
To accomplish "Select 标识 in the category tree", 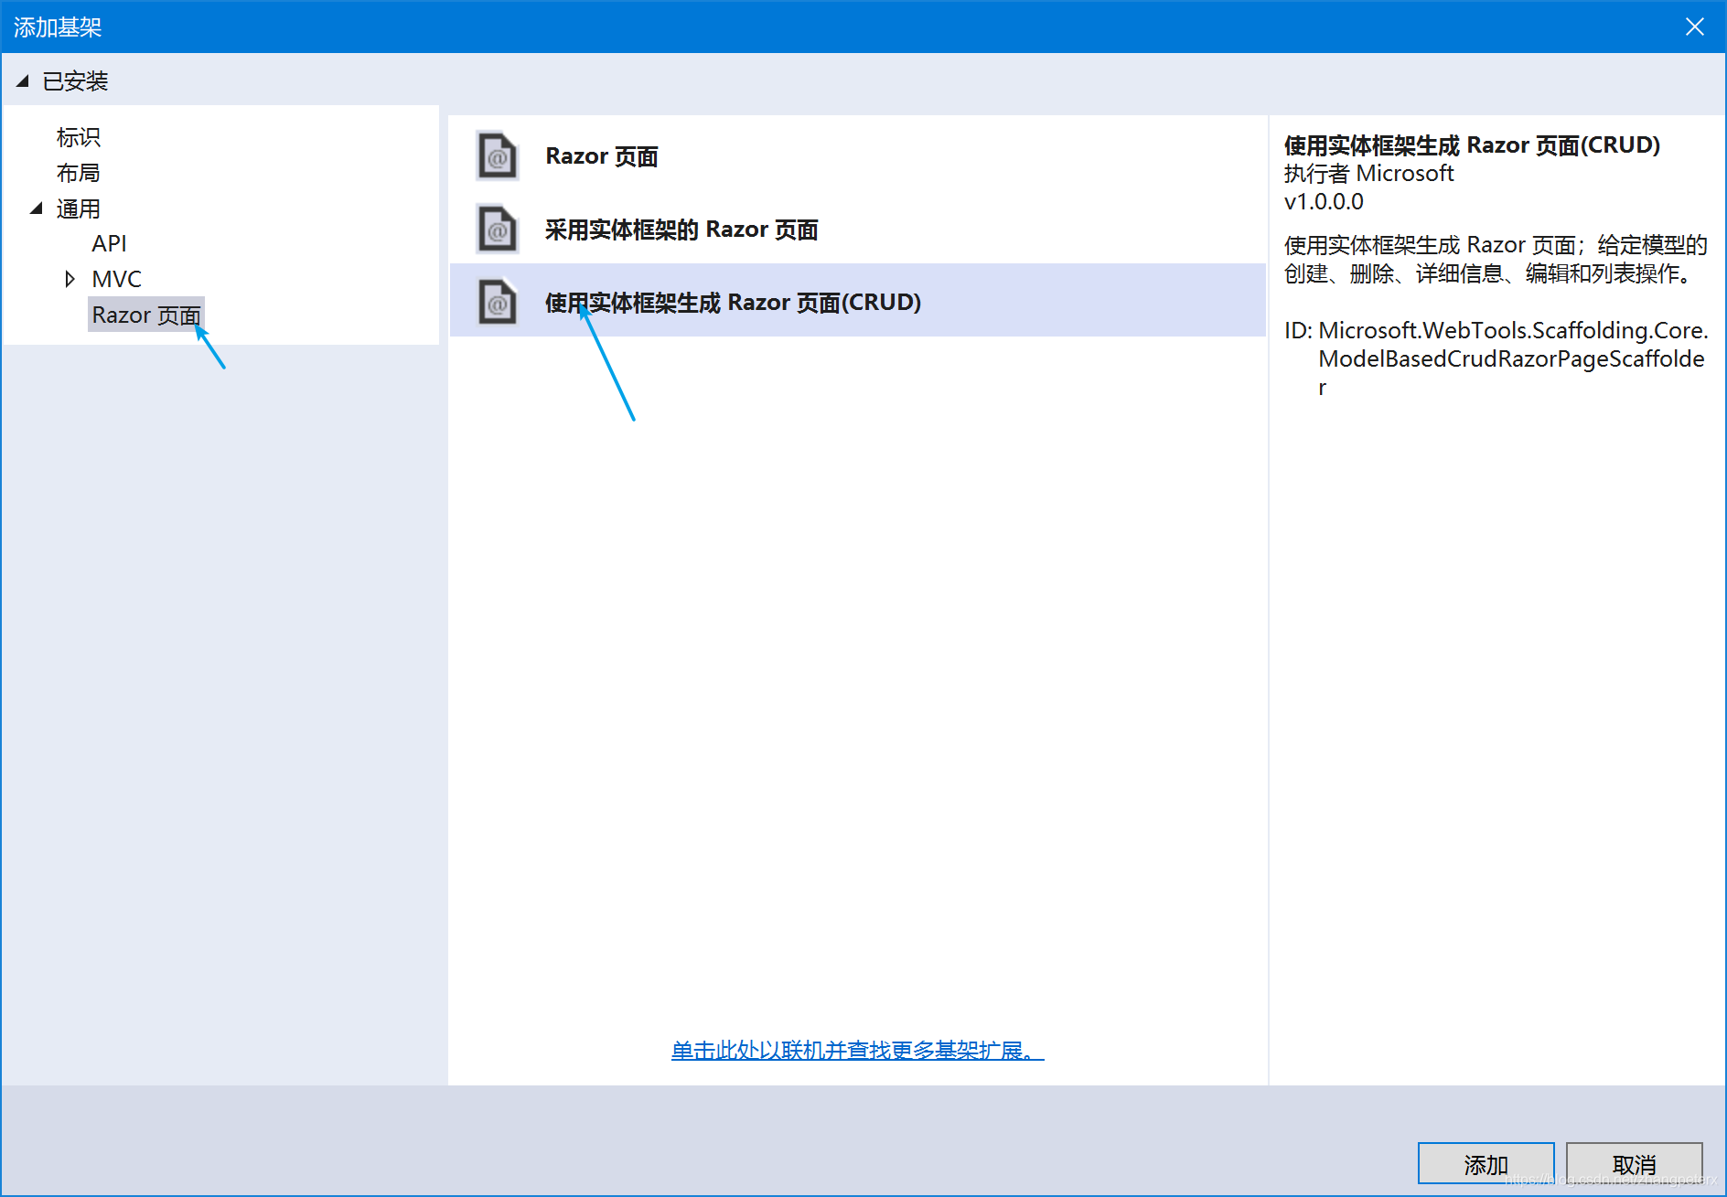I will point(78,137).
